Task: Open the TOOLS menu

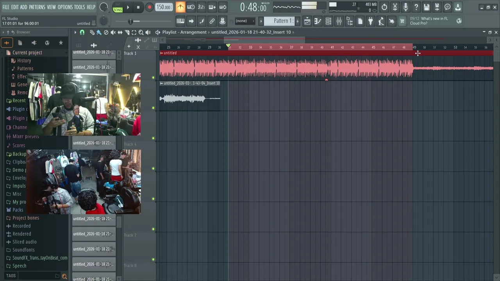Action: tap(80, 7)
